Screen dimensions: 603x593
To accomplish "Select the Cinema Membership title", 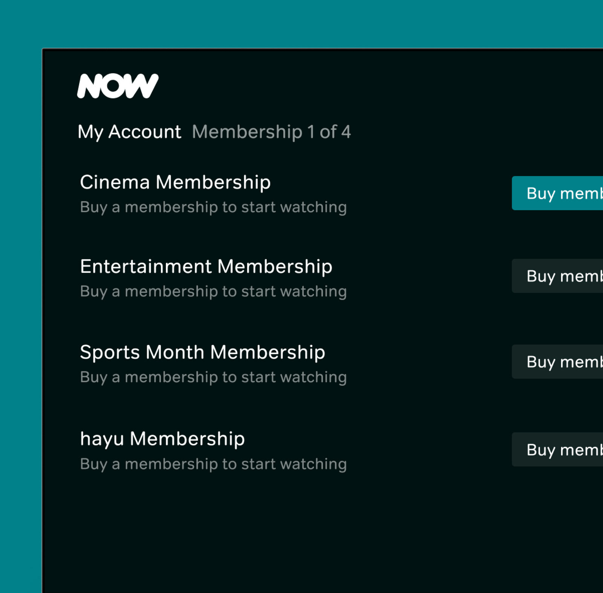I will 175,182.
